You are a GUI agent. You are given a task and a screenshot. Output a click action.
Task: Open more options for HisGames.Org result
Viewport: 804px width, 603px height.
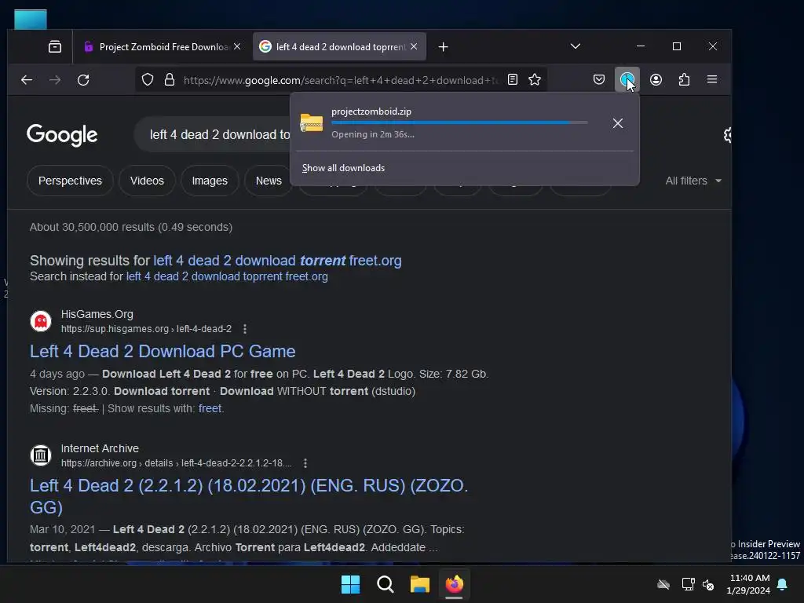click(245, 329)
